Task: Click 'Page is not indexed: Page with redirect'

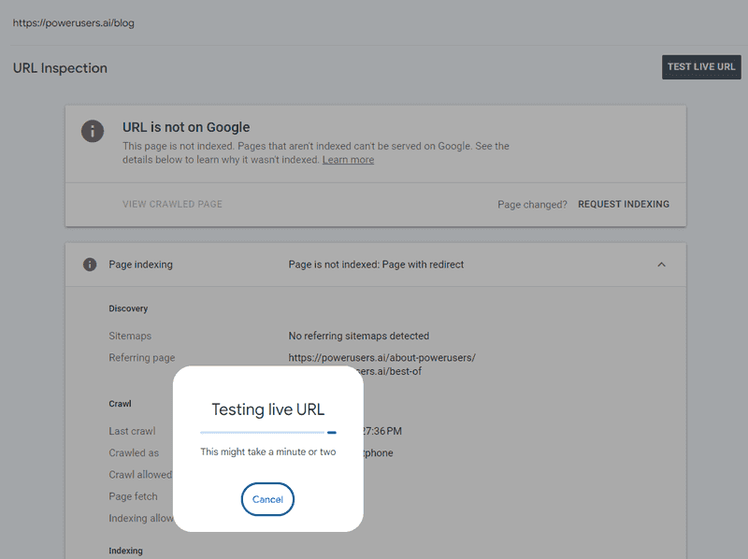Action: point(376,265)
